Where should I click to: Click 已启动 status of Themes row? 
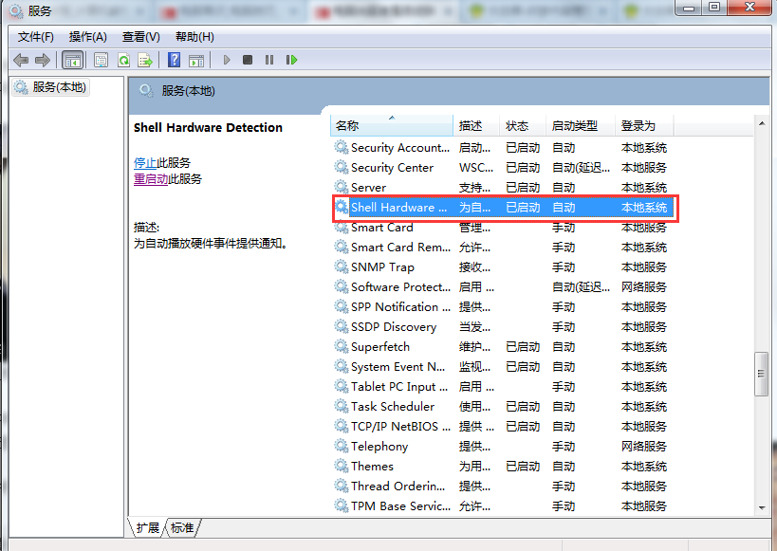pyautogui.click(x=523, y=466)
